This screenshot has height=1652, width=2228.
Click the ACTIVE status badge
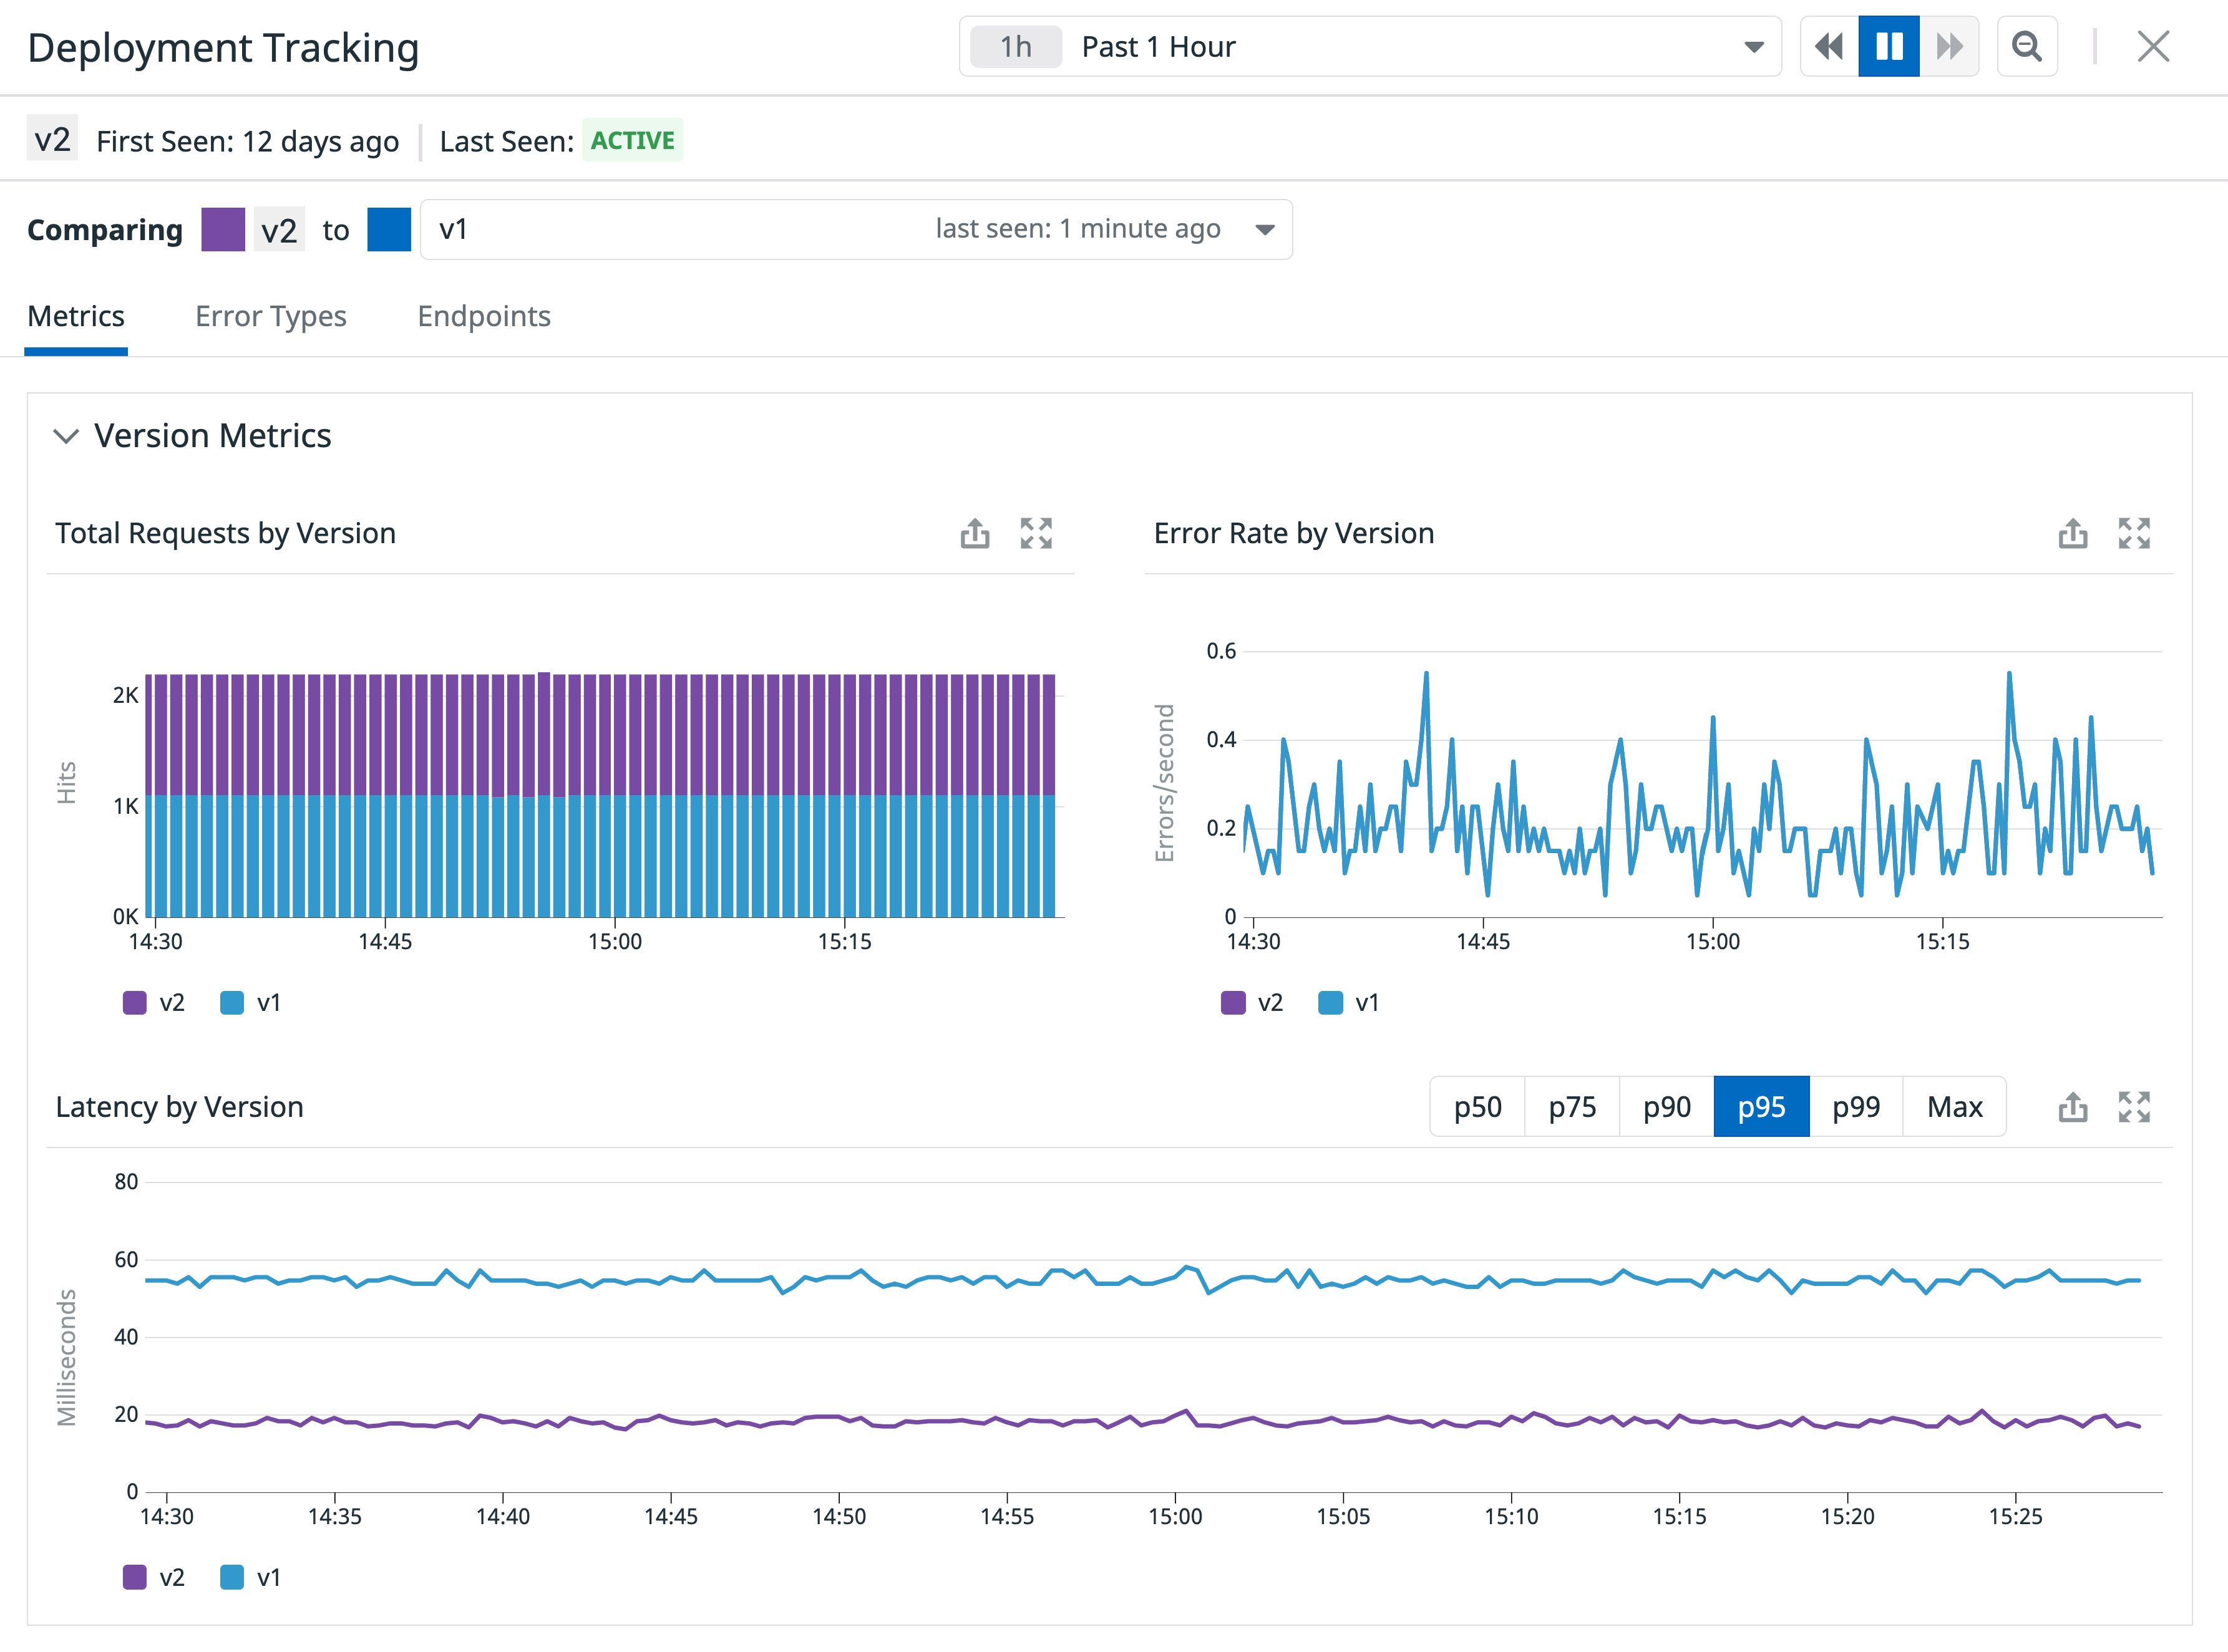[x=632, y=141]
